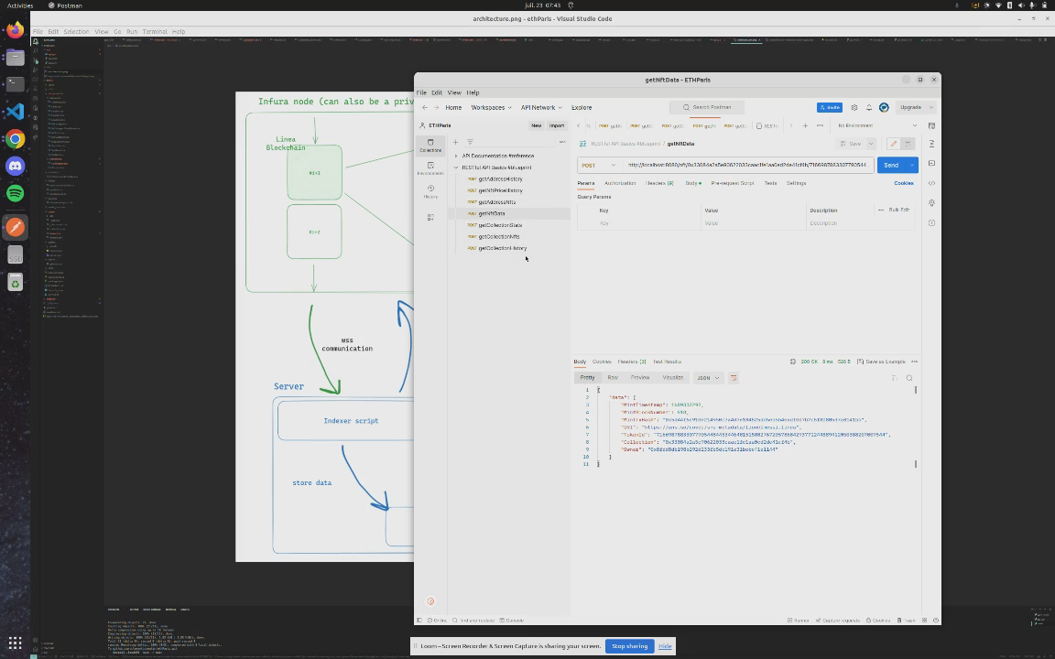This screenshot has height=659, width=1055.
Task: Click the Cookies link in the request
Action: (x=904, y=184)
